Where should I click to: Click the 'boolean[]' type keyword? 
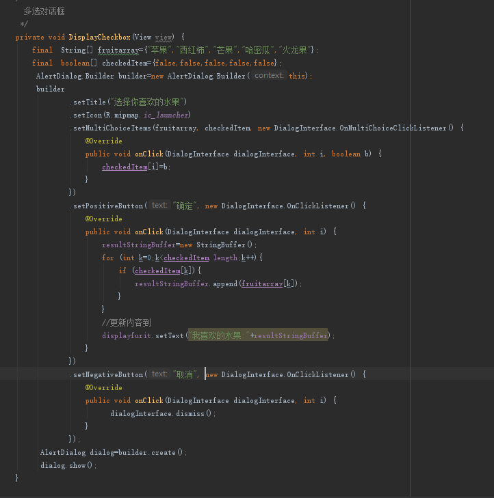[x=79, y=64]
